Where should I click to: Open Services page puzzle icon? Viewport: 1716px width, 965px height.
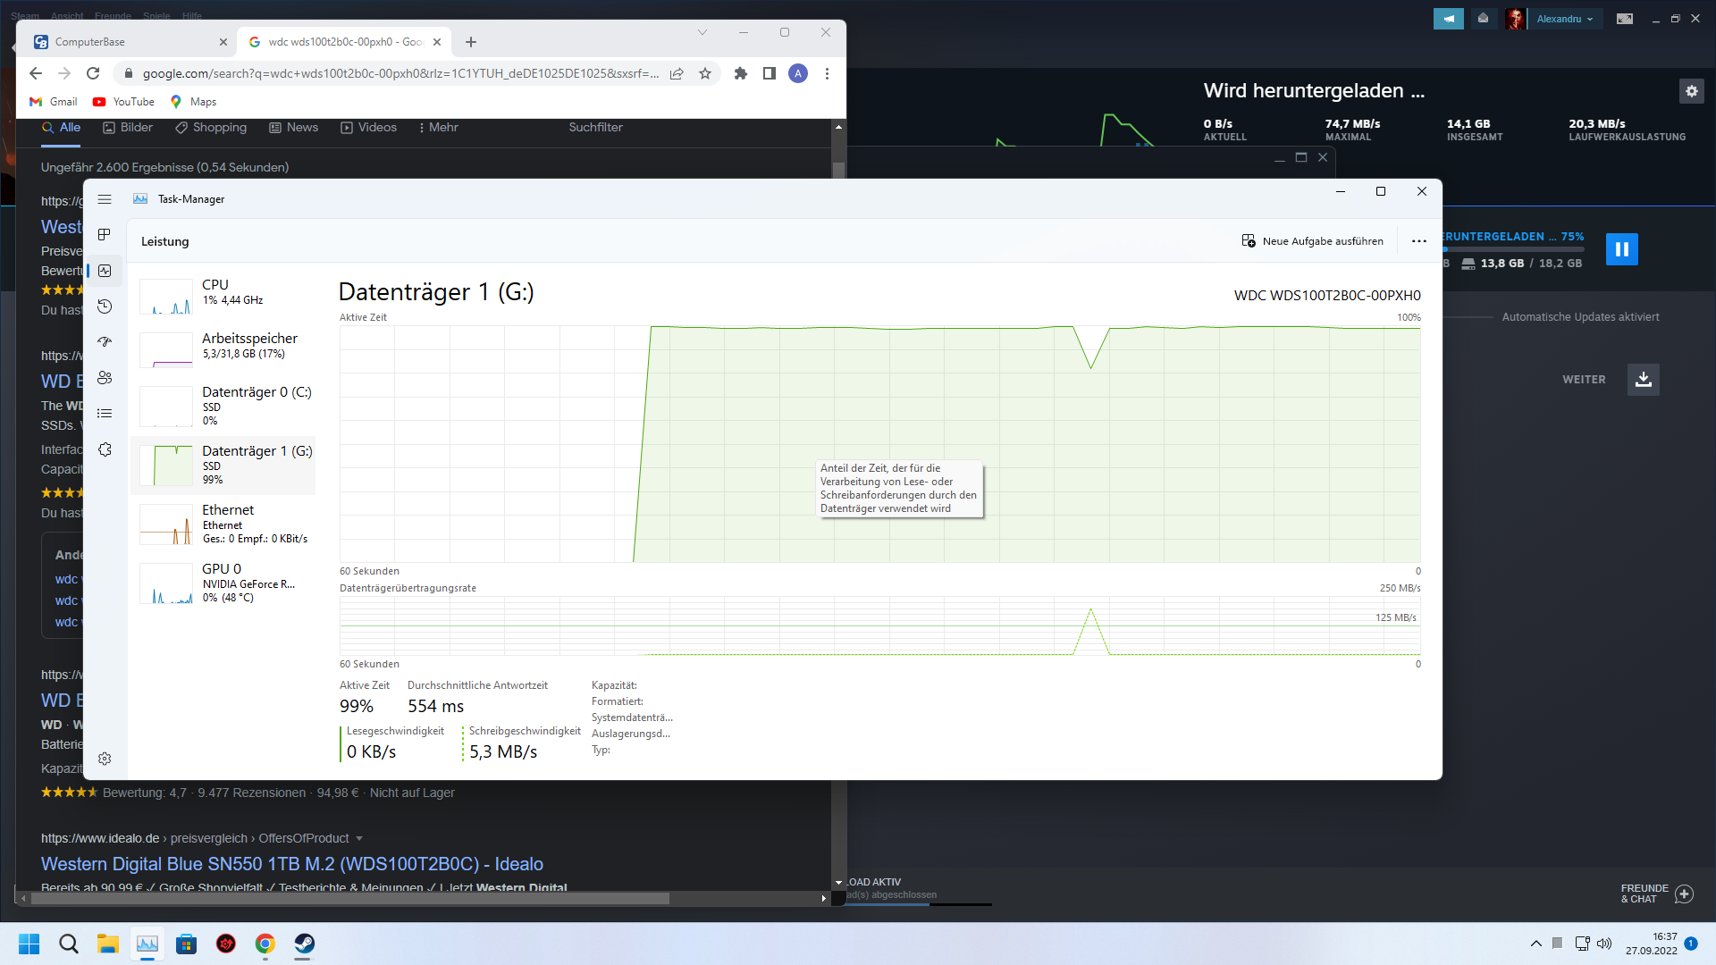click(x=105, y=449)
